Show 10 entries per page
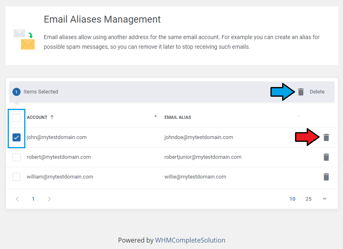This screenshot has width=343, height=249. click(x=292, y=199)
